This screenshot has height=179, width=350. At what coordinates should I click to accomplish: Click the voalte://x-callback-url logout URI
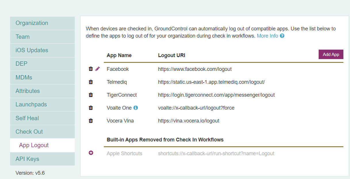tap(196, 108)
